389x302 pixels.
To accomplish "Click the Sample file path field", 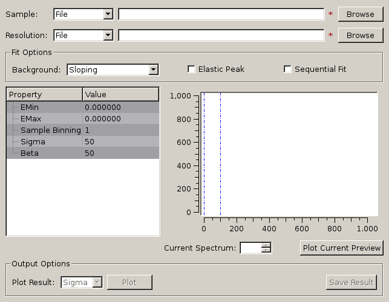I will [x=221, y=14].
